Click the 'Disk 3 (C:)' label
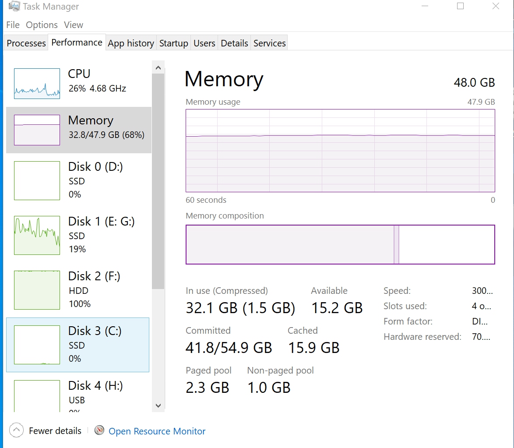Image resolution: width=514 pixels, height=448 pixels. click(95, 331)
